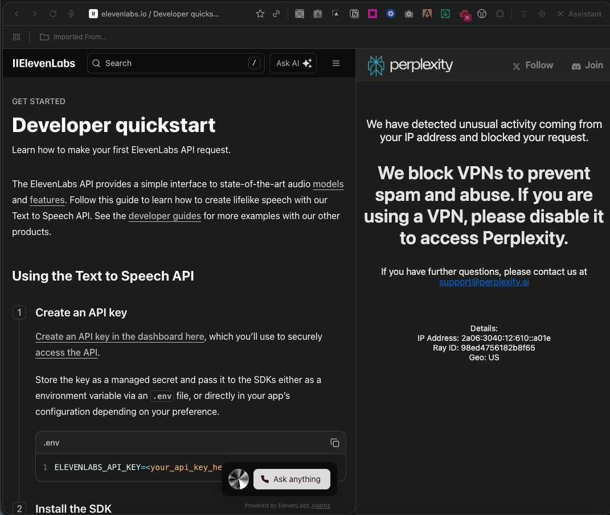610x515 pixels.
Task: Open the green download extension icon
Action: pos(445,14)
